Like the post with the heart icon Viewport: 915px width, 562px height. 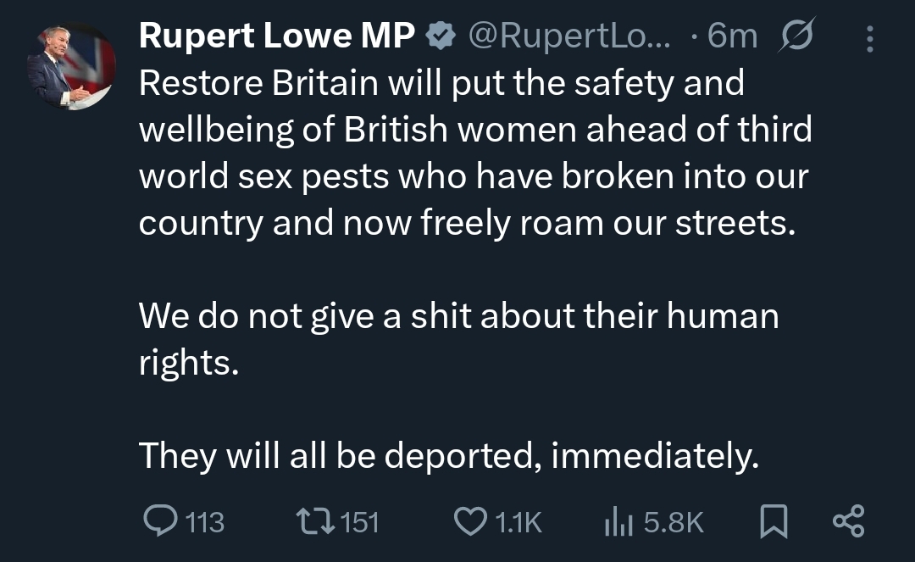pos(470,521)
